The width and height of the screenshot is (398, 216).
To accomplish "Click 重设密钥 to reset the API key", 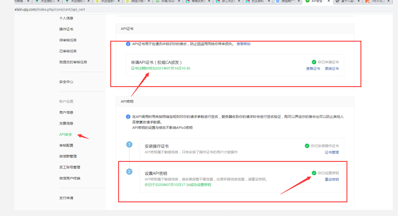I will pyautogui.click(x=332, y=180).
